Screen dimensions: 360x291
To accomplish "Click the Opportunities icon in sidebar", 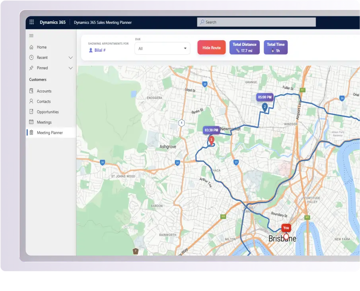I will [x=31, y=111].
